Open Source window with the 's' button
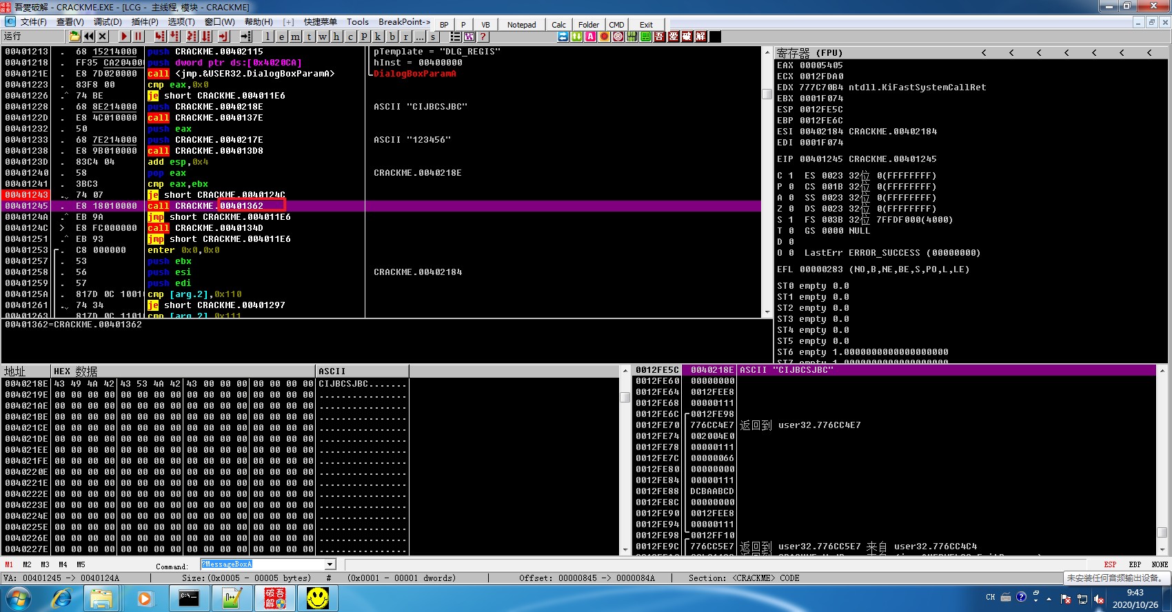 point(433,37)
